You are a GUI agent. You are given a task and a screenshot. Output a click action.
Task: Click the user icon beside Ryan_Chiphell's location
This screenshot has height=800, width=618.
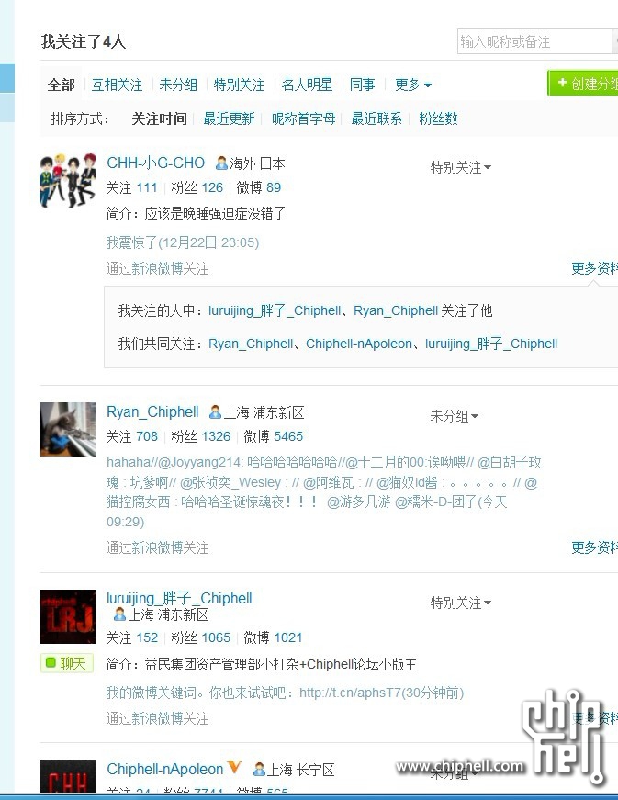pos(215,411)
